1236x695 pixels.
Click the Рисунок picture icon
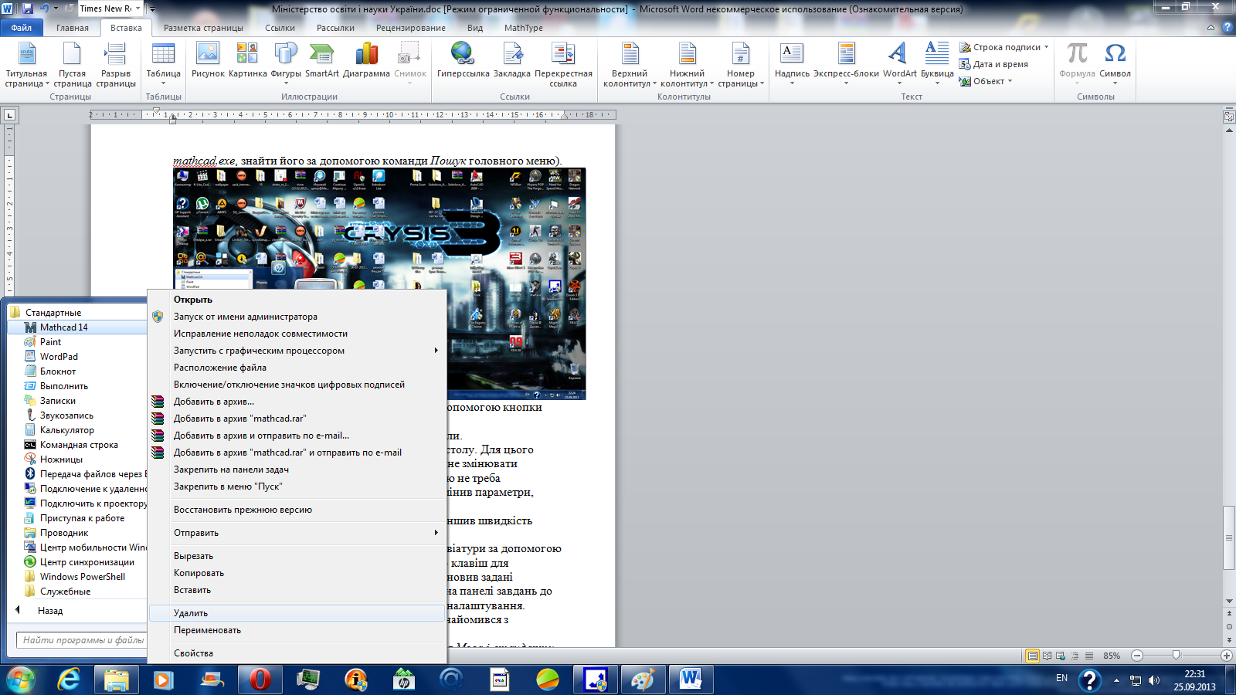pos(208,60)
